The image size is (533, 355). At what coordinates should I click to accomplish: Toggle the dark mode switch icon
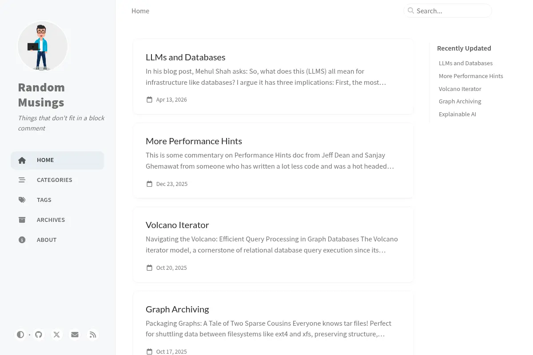click(x=20, y=335)
